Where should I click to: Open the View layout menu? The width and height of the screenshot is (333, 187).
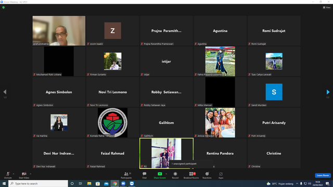click(x=327, y=7)
